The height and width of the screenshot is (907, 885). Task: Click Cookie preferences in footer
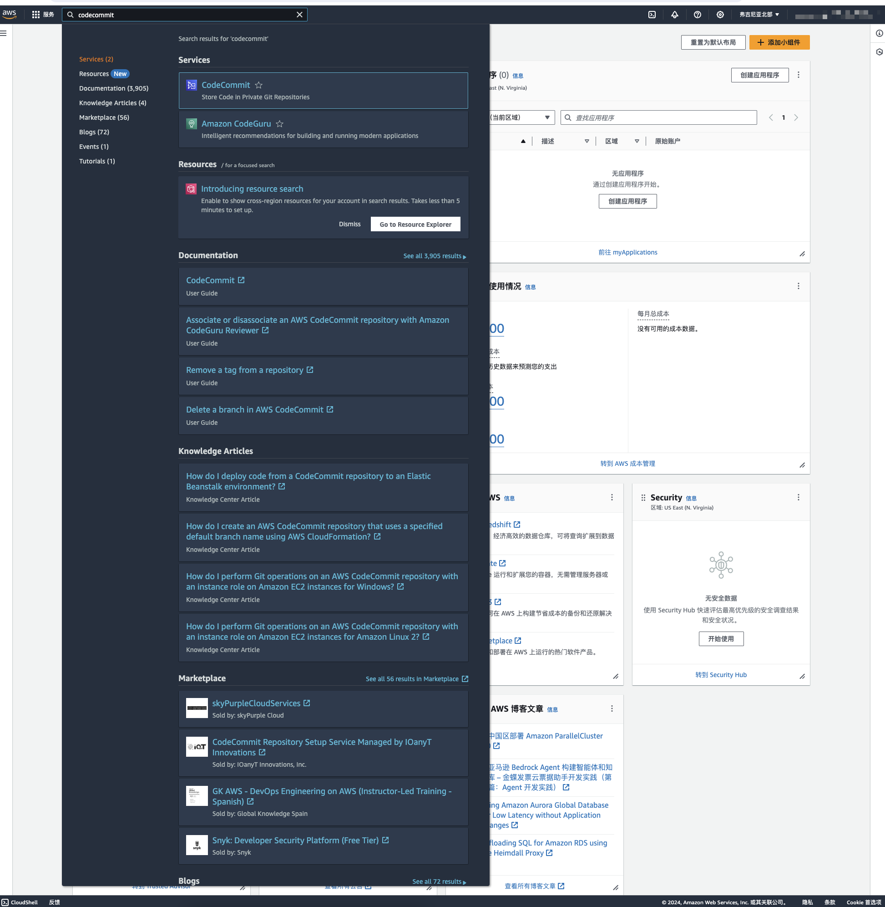point(863,902)
